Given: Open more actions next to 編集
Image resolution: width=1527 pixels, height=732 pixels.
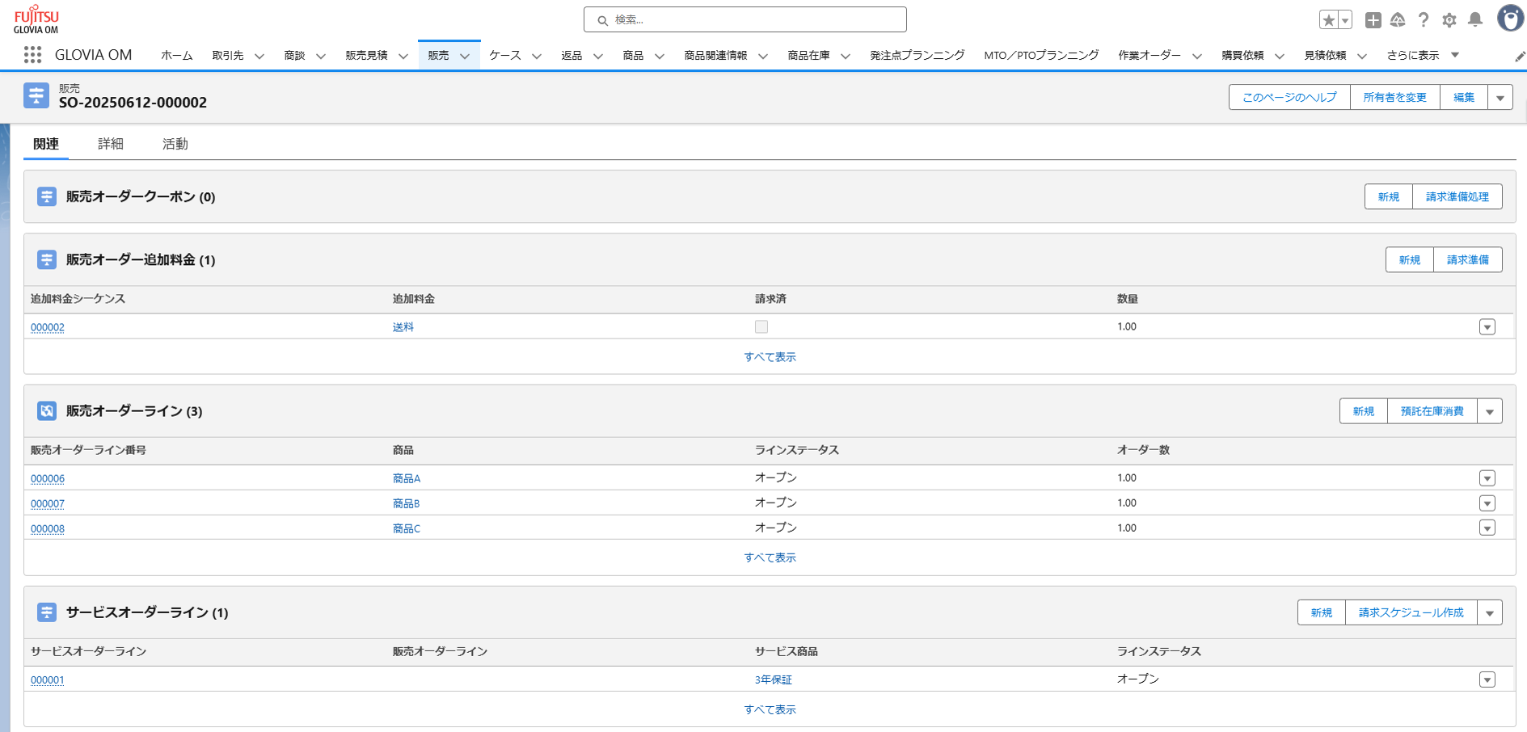Looking at the screenshot, I should pyautogui.click(x=1500, y=97).
